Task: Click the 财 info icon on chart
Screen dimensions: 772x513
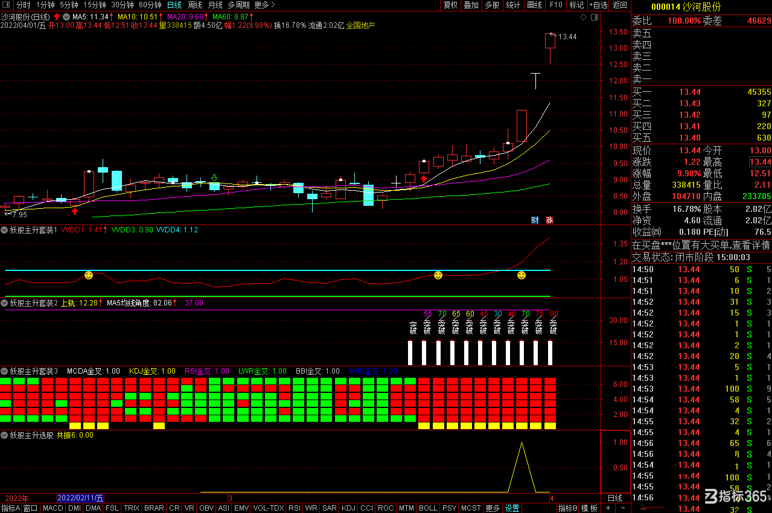Action: [535, 220]
